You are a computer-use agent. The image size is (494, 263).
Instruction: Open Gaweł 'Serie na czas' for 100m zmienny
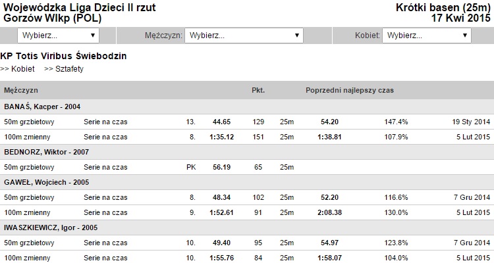tap(105, 212)
